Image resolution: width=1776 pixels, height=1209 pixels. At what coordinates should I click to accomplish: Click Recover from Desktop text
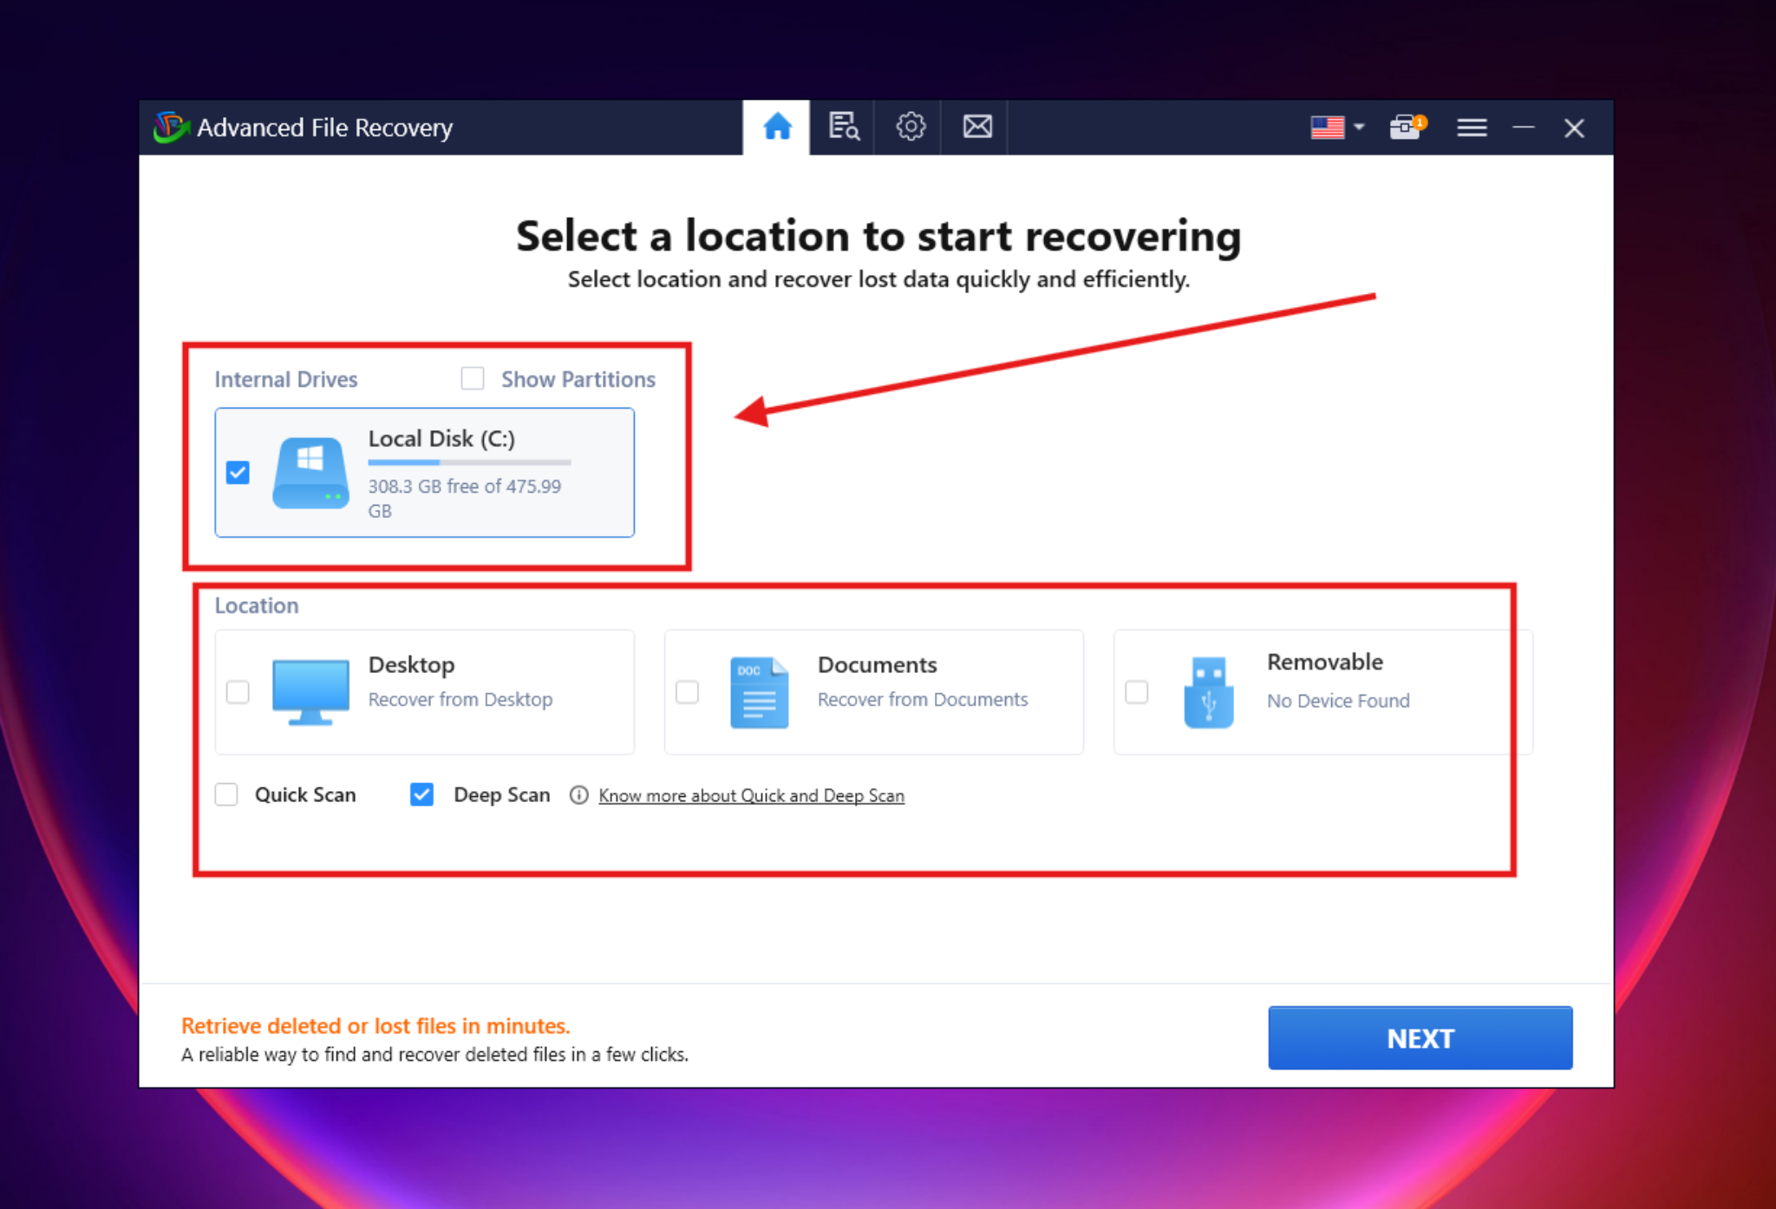460,699
